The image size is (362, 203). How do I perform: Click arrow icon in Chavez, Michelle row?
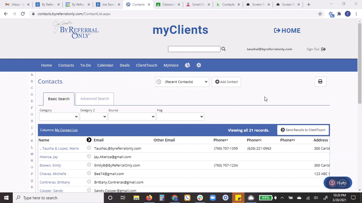coord(89,173)
